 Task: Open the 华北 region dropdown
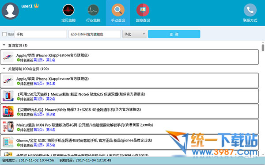(135, 34)
